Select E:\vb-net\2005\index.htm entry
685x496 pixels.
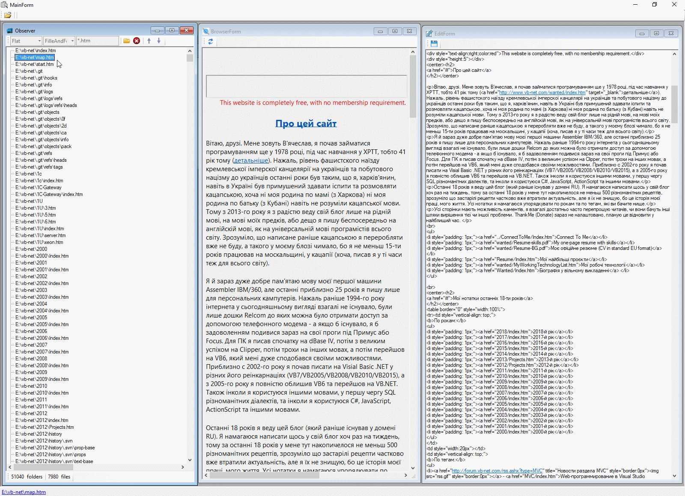42,324
